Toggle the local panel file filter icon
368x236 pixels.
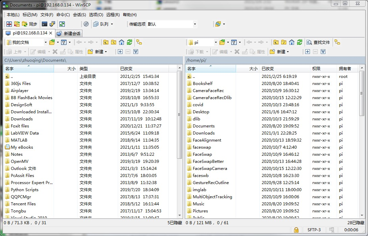click(63, 42)
